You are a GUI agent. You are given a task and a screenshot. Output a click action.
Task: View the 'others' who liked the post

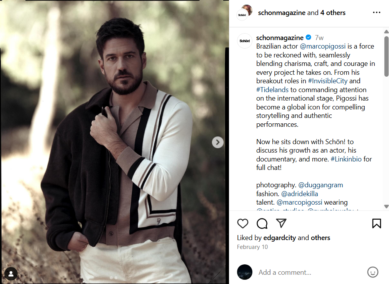coord(320,238)
